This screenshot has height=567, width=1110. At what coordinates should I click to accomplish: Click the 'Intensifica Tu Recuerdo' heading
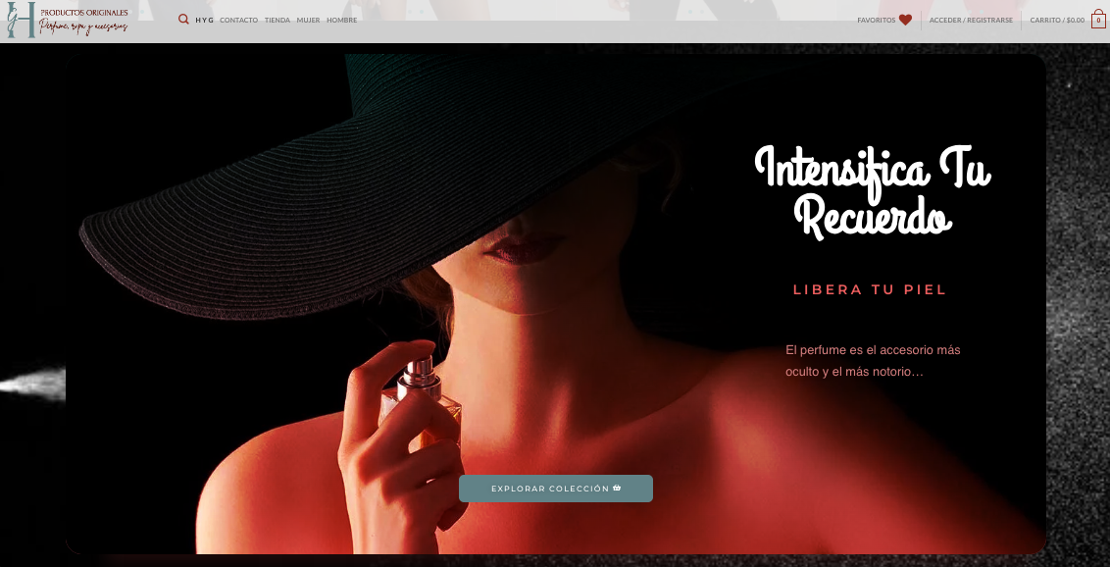872,191
